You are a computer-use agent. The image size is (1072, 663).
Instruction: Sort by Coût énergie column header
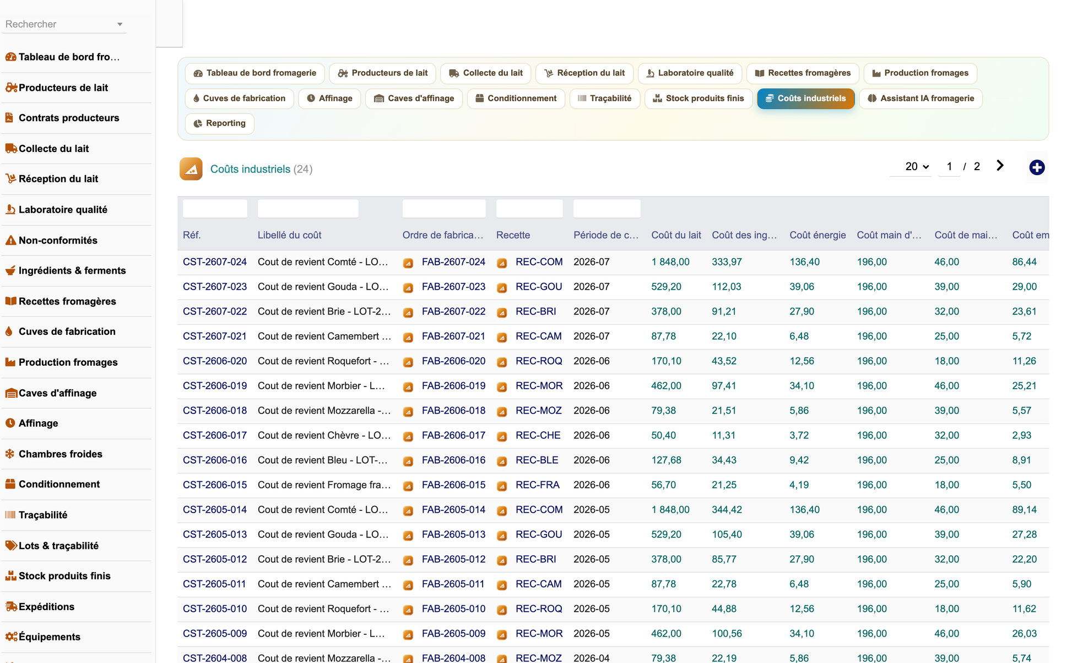817,235
